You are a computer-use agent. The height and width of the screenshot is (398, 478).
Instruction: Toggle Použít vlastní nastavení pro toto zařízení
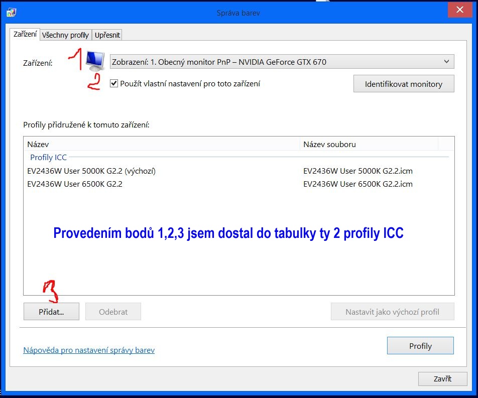(114, 84)
